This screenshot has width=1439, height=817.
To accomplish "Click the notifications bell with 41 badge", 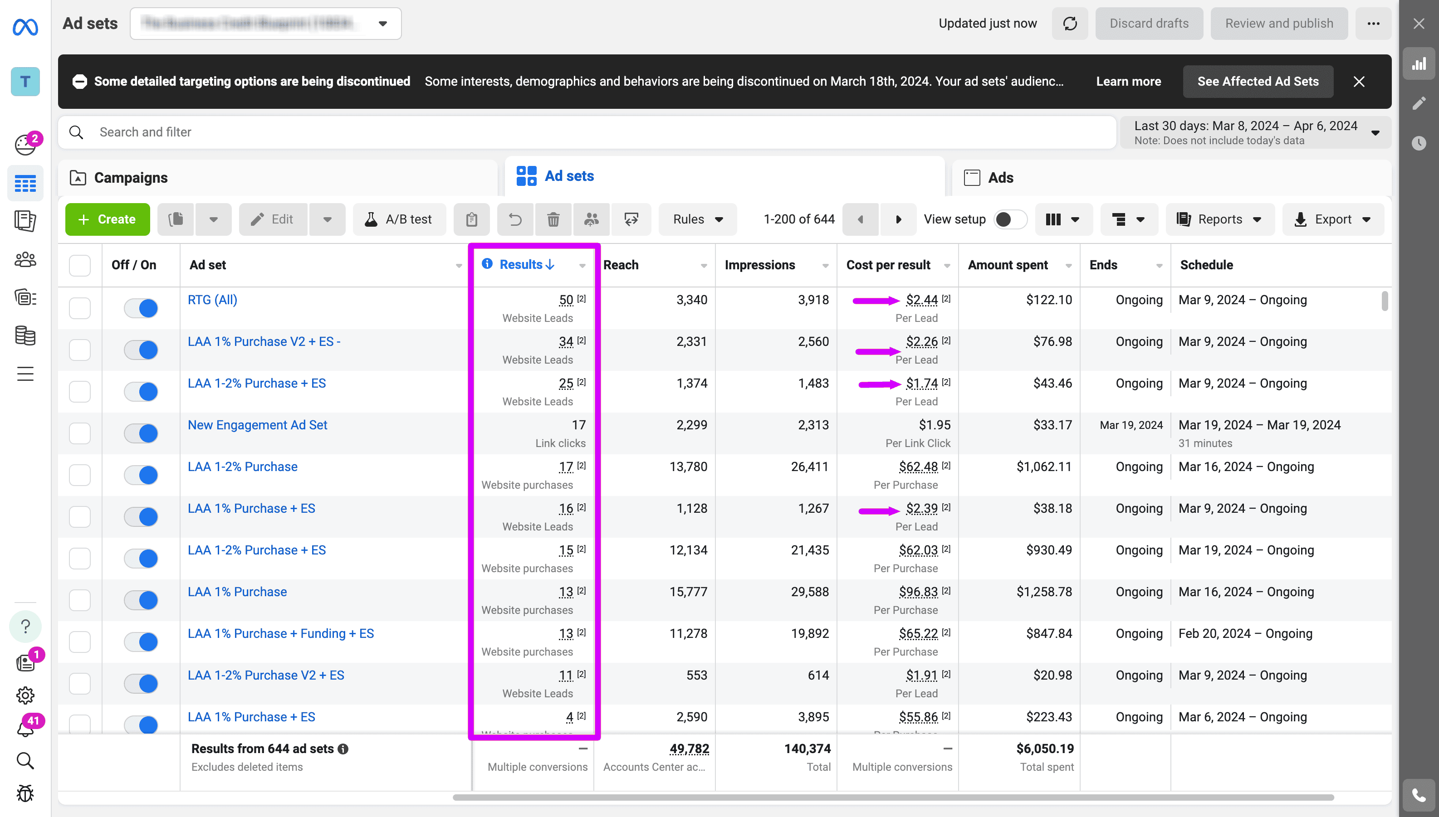I will click(25, 728).
